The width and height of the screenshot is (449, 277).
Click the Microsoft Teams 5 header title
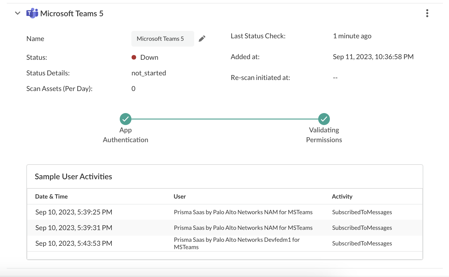(x=72, y=13)
